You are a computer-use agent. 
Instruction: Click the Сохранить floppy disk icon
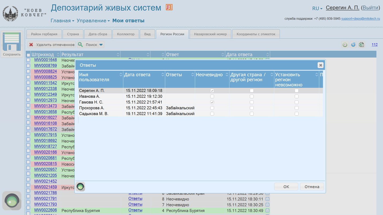[x=12, y=42]
